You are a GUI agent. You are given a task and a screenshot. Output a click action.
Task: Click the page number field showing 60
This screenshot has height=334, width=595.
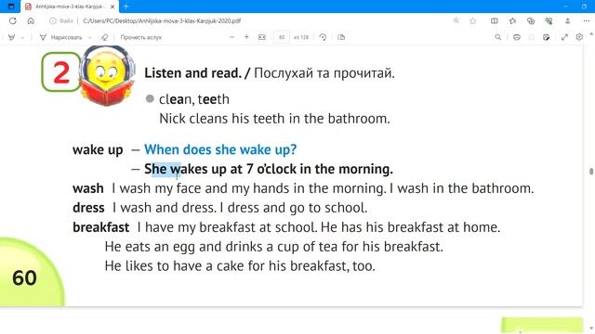coord(282,37)
